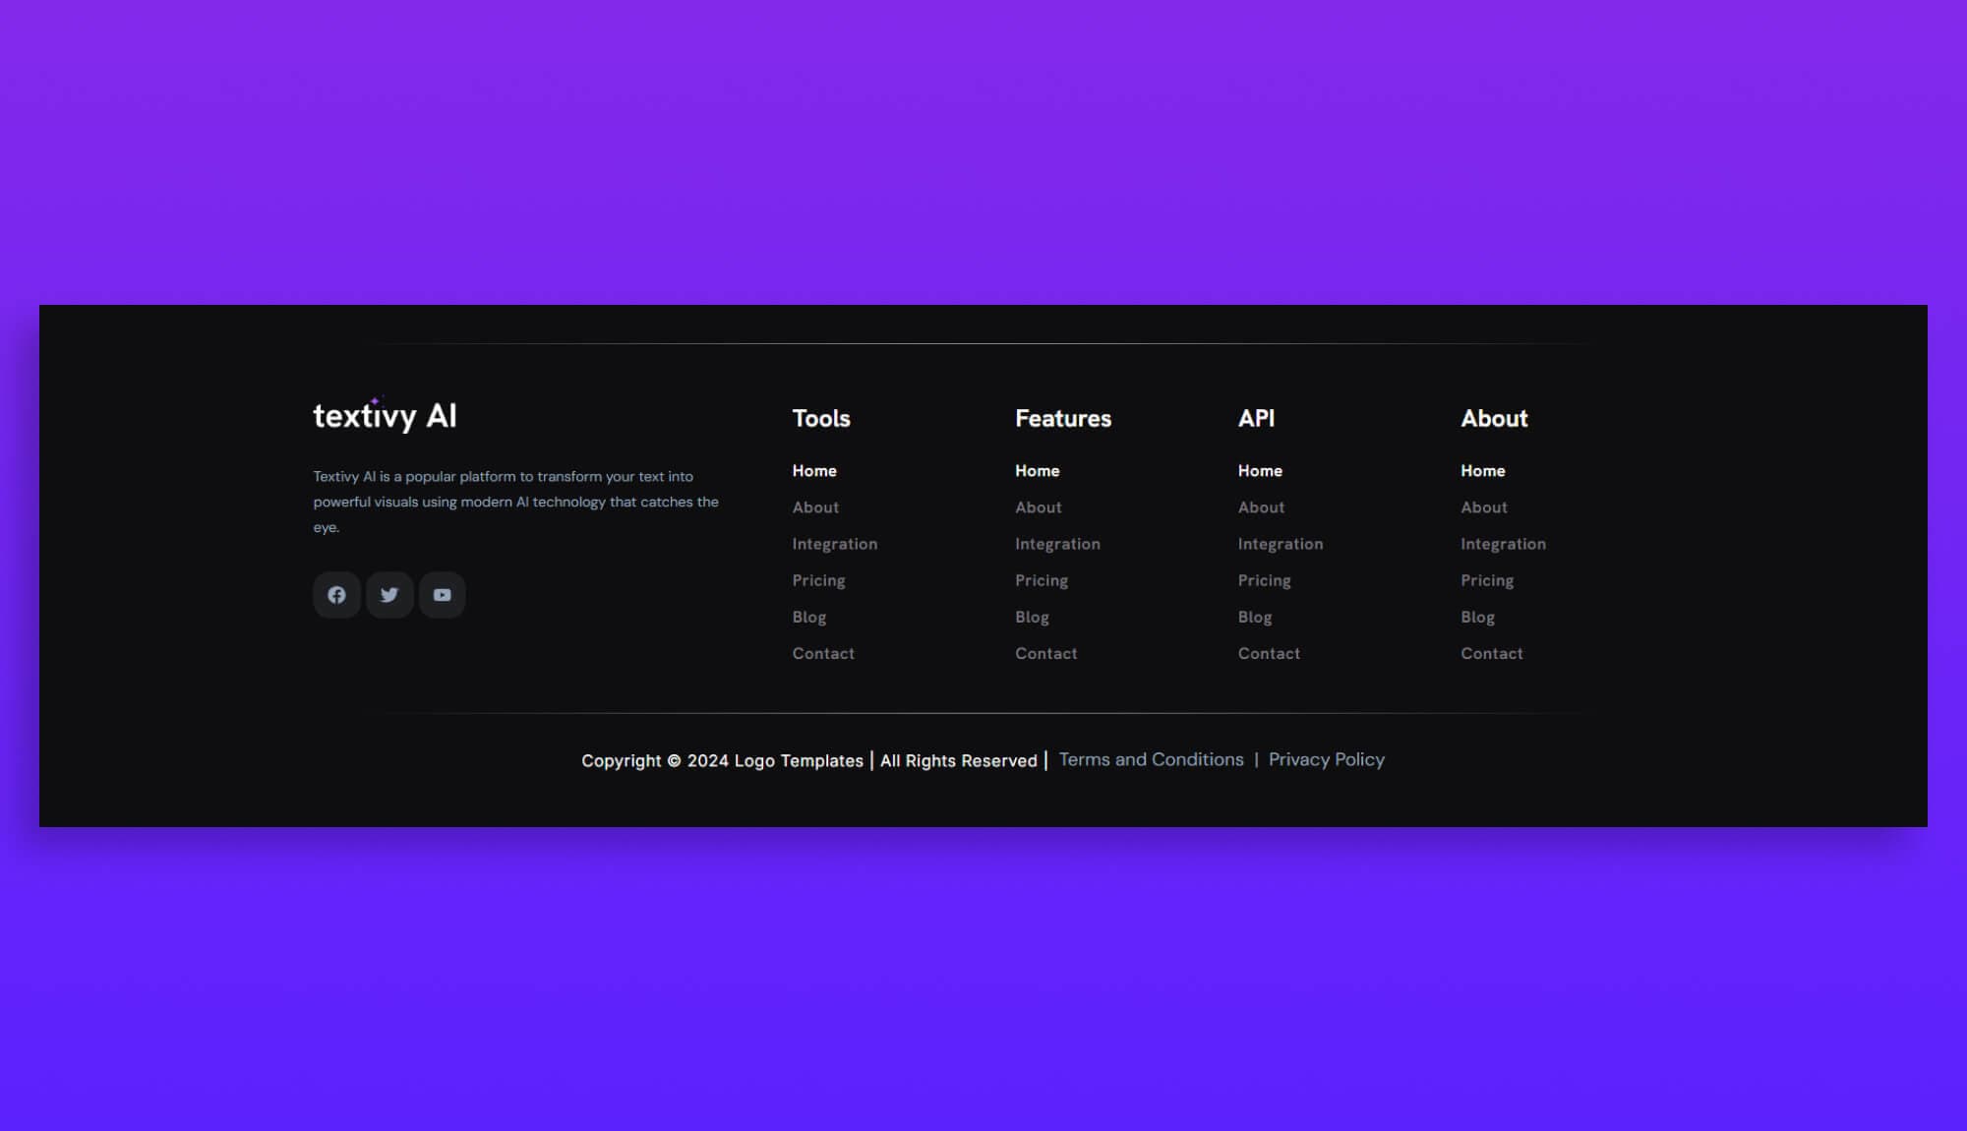Click Pricing in the About column
The image size is (1967, 1131).
point(1487,580)
